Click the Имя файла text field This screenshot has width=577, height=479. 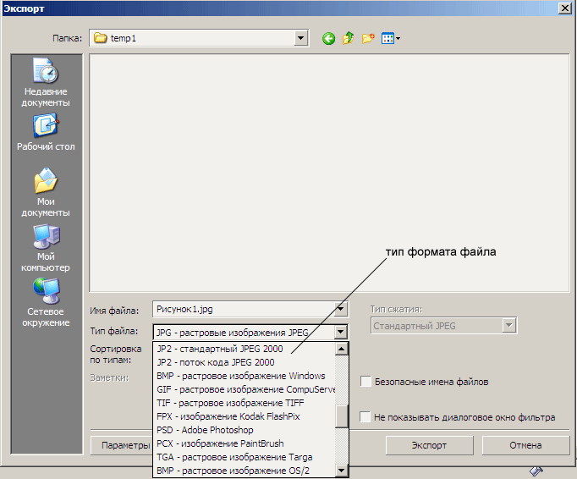tap(244, 309)
